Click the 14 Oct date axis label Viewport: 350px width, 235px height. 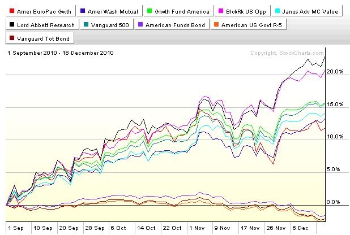(x=146, y=228)
